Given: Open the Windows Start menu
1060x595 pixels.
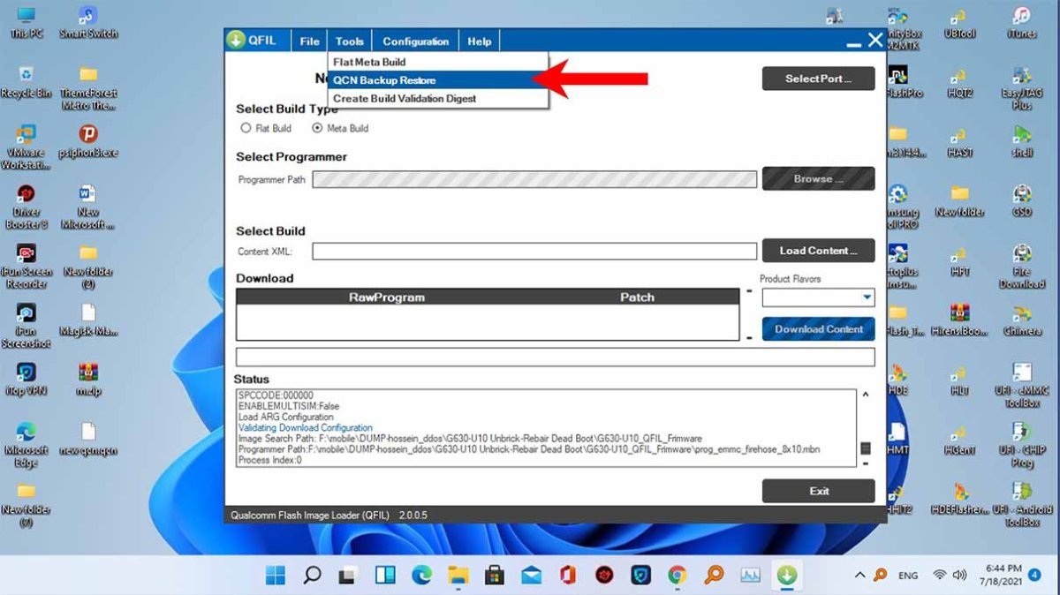Looking at the screenshot, I should (276, 576).
